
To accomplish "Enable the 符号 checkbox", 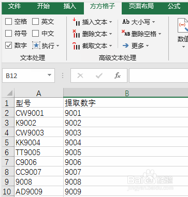I will 8,34.
